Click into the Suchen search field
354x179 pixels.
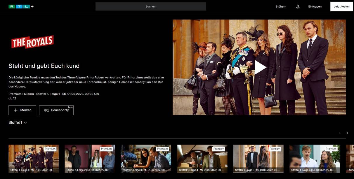151,6
